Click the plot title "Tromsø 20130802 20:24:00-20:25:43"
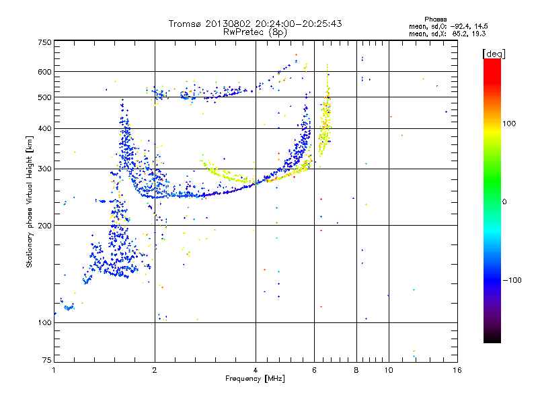 pos(255,24)
